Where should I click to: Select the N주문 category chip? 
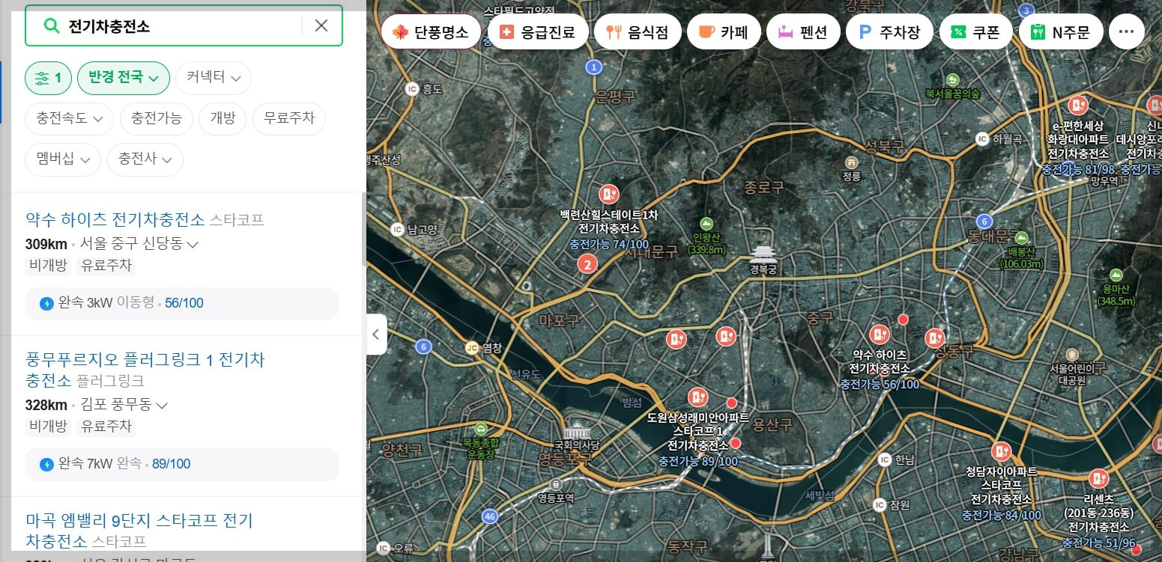[x=1061, y=32]
